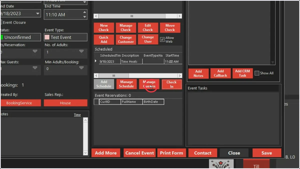Click the row indicator arrow beside 9/18/2023
Viewport: 300px width, 169px height.
point(96,61)
